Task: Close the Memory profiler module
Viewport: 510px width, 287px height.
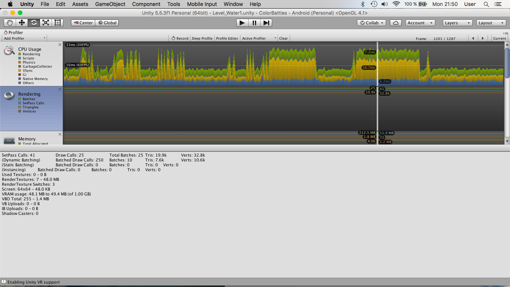Action: click(60, 135)
